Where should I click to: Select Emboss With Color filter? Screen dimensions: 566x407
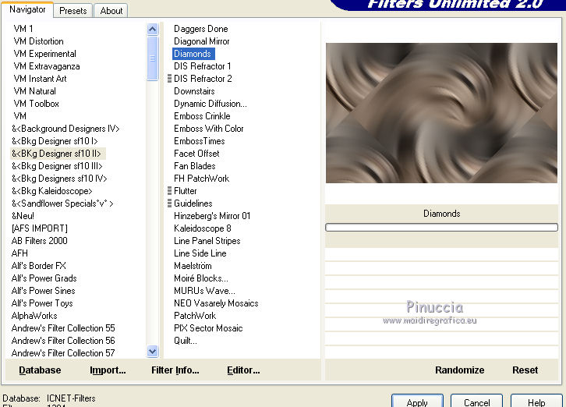209,129
